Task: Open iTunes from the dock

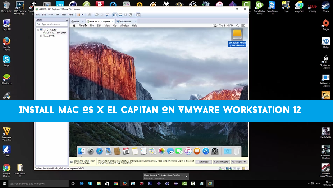Action: click(x=188, y=151)
